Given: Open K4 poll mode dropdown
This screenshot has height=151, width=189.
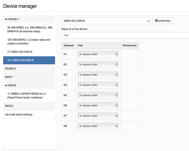Looking at the screenshot, I should (x=98, y=85).
